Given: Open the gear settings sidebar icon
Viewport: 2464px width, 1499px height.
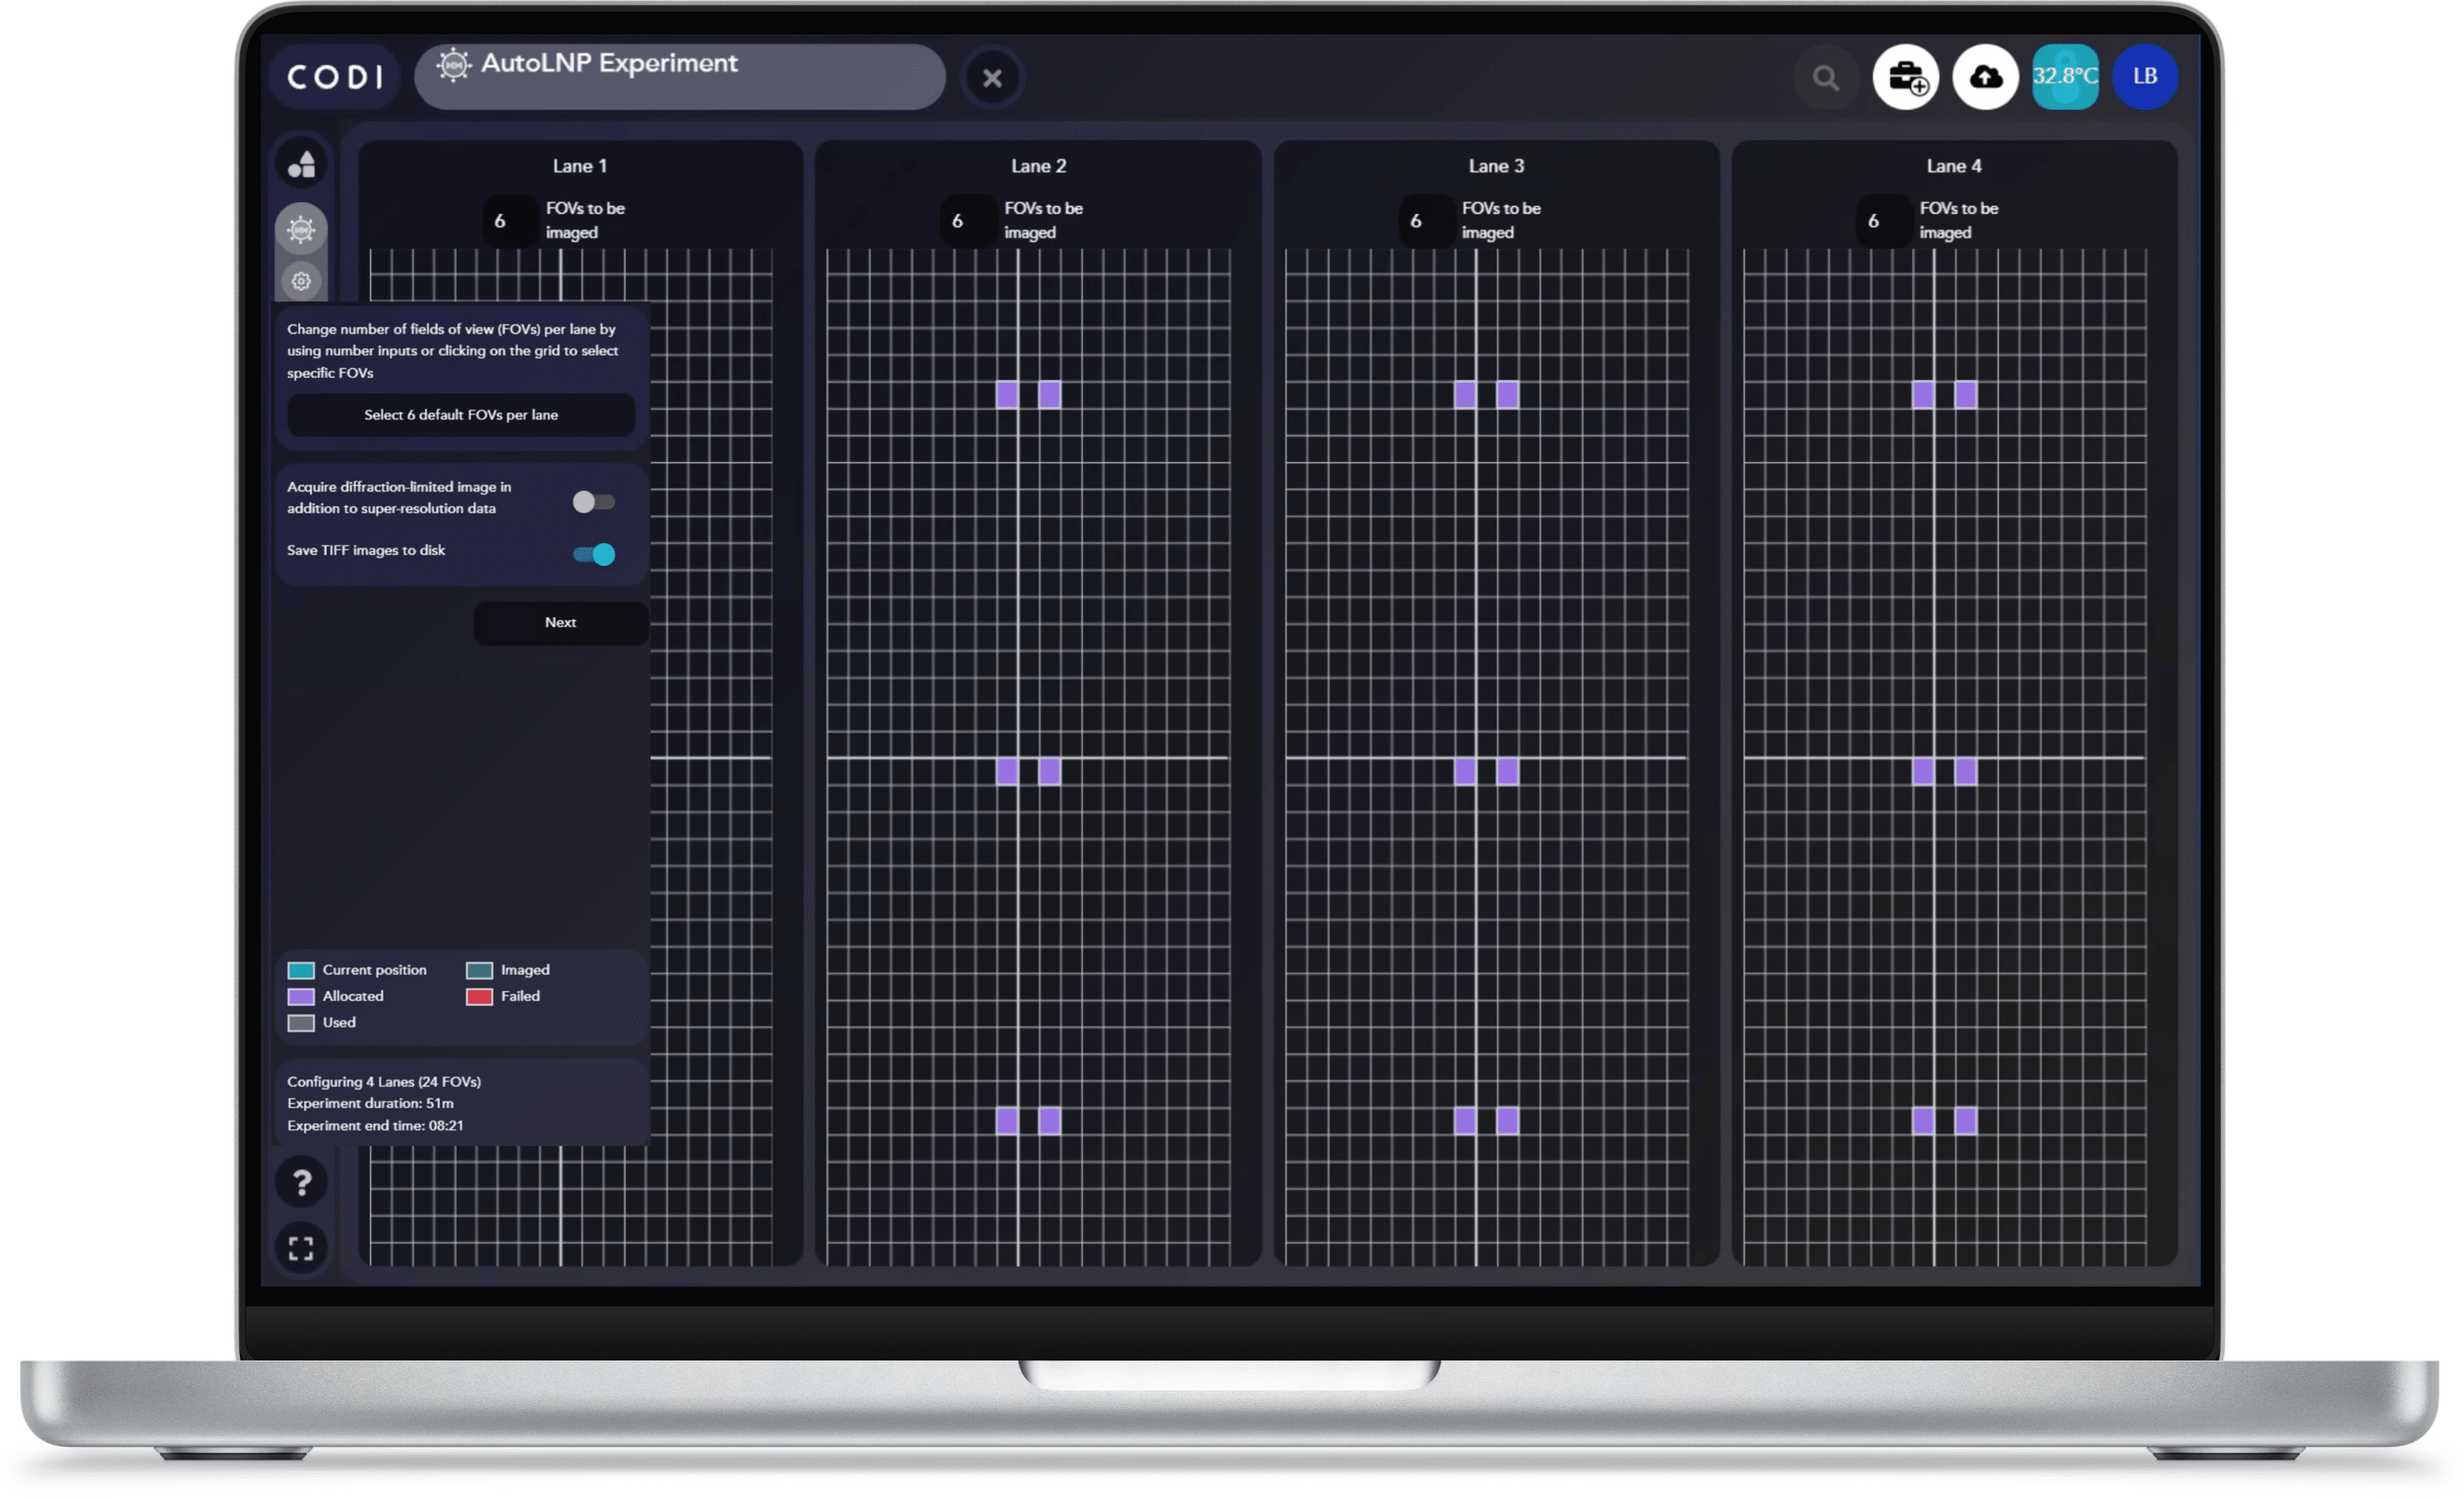Looking at the screenshot, I should tap(301, 282).
